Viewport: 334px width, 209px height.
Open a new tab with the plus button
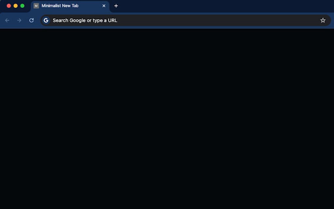click(116, 6)
